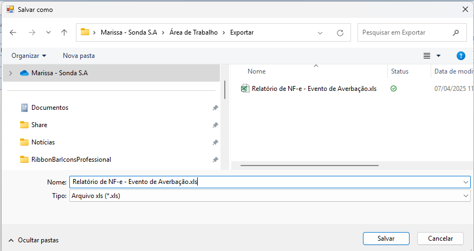Click the Excel icon of the Relatório file

coord(245,88)
